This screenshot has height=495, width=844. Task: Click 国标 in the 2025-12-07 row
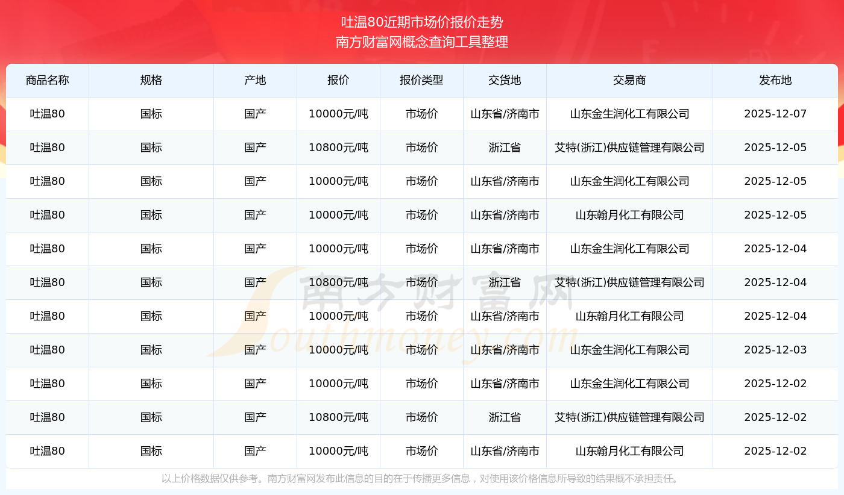tap(151, 114)
